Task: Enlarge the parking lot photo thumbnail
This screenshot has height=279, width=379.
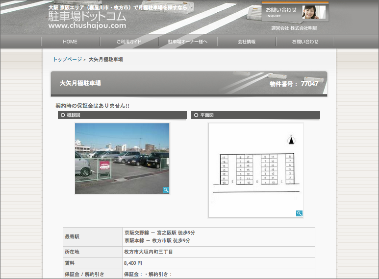Action: pos(122,158)
